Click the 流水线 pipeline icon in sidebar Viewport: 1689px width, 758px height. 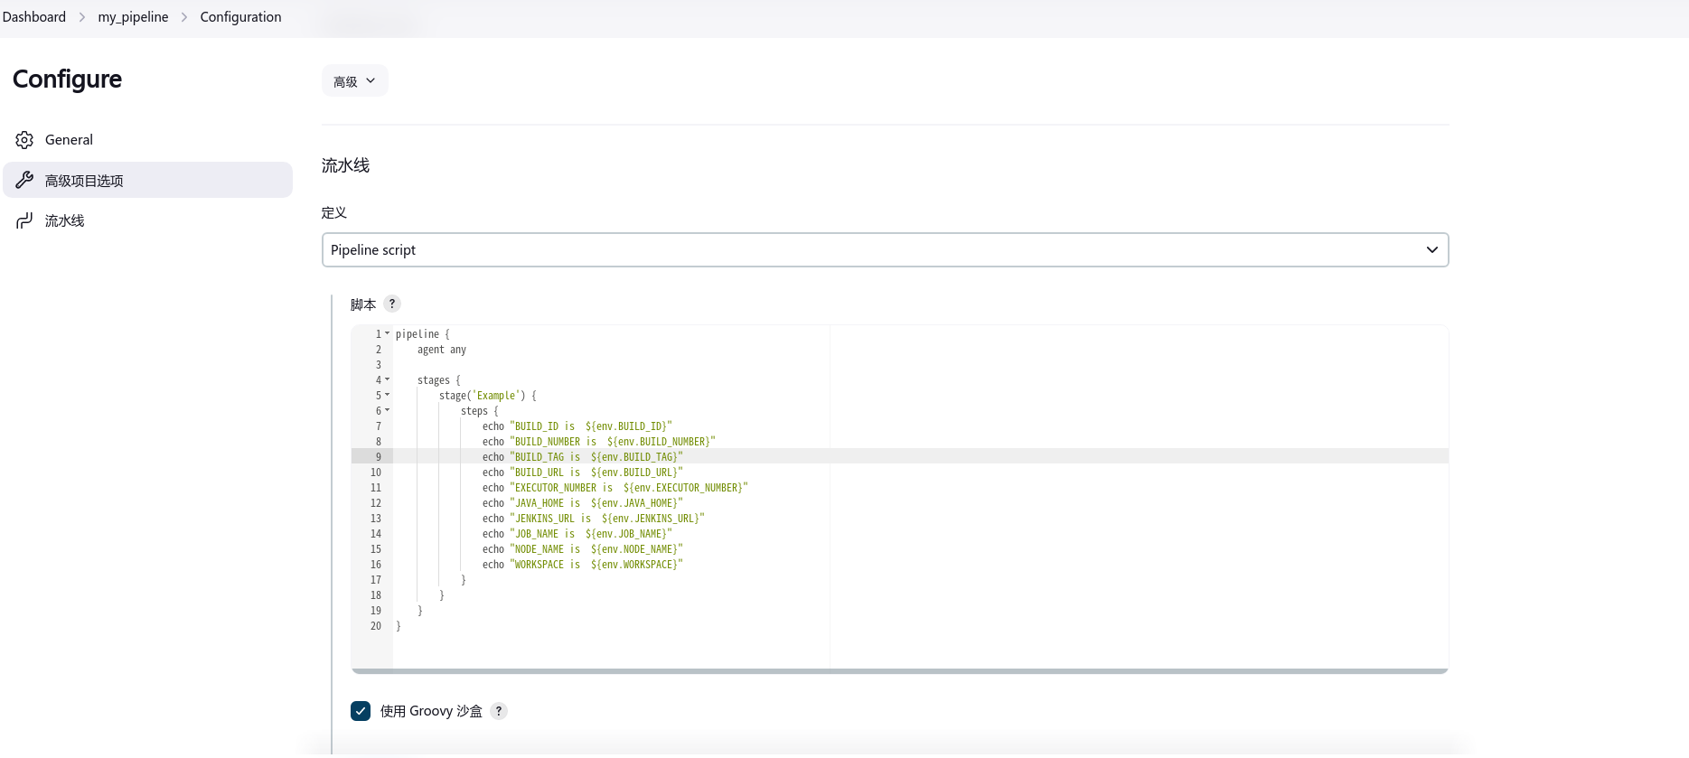pos(24,220)
